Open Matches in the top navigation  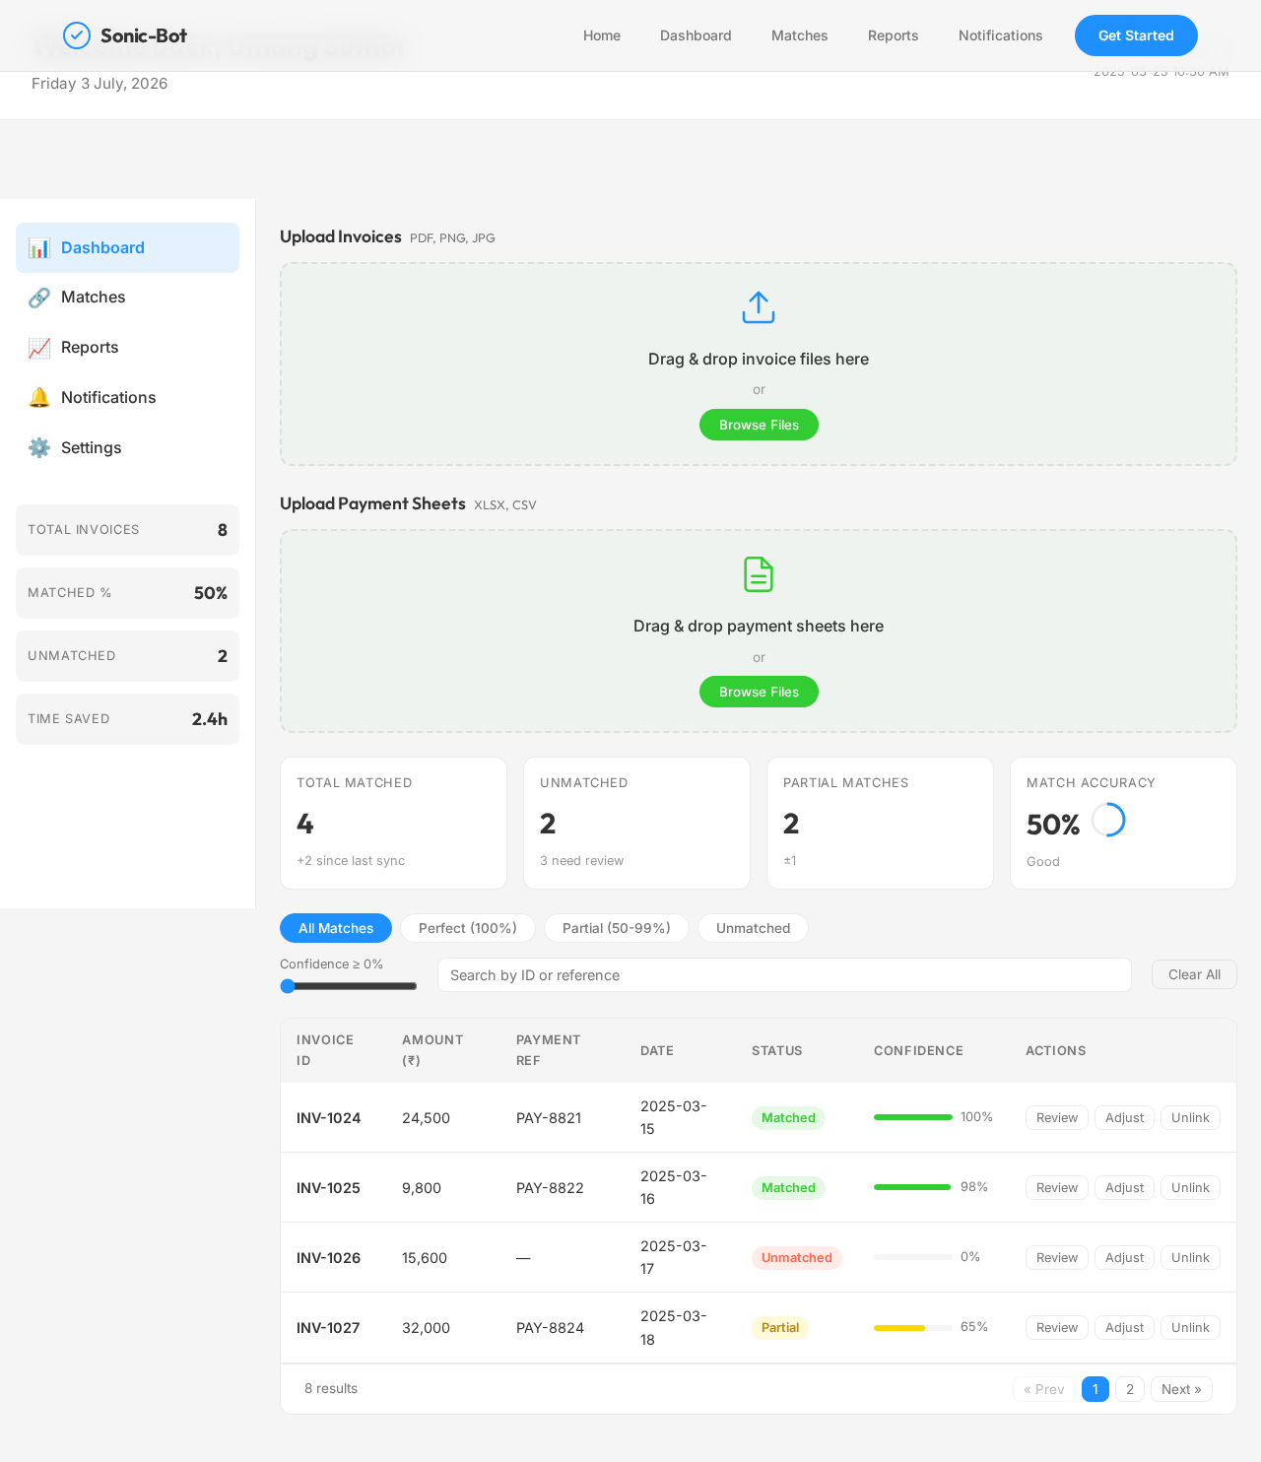[x=800, y=35]
